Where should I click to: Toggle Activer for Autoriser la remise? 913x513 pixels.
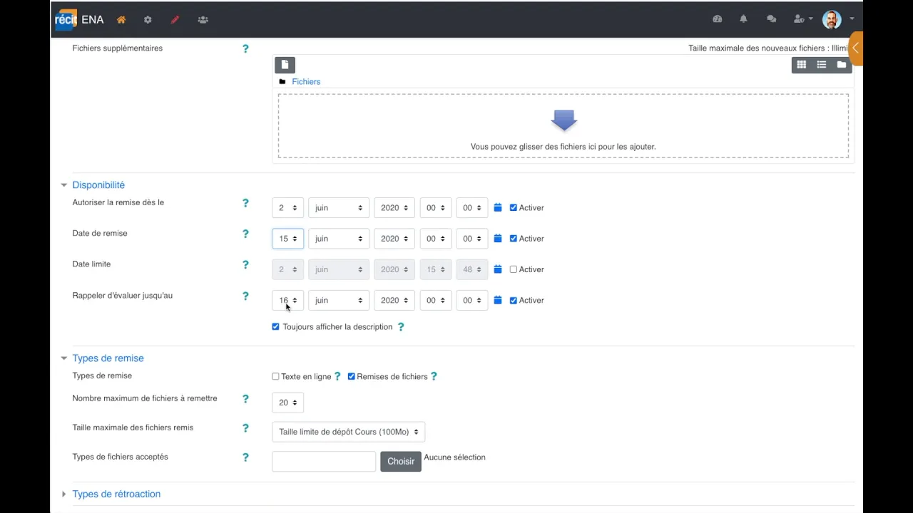click(514, 208)
